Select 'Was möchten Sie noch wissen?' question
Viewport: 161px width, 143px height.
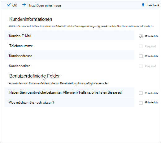69,102
